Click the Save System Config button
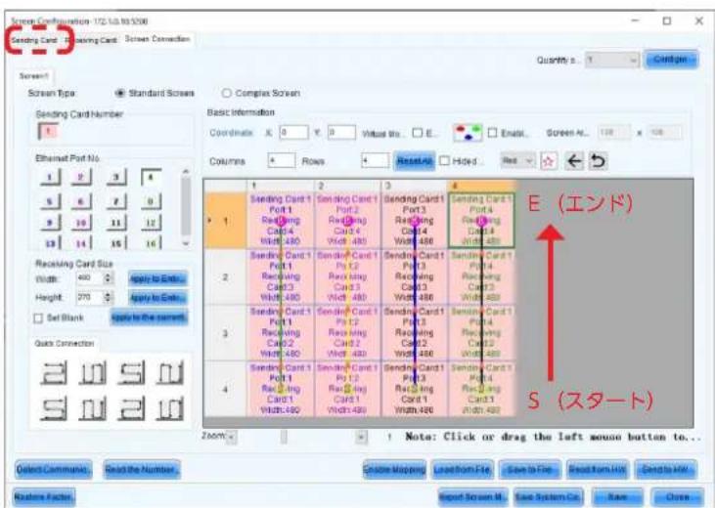This screenshot has height=508, width=715. (x=548, y=496)
